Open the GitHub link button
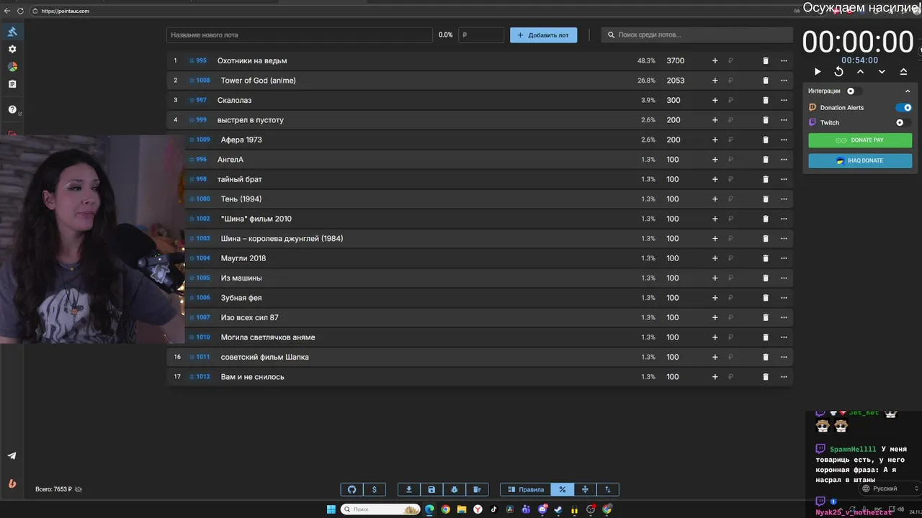This screenshot has height=518, width=922. pyautogui.click(x=352, y=489)
